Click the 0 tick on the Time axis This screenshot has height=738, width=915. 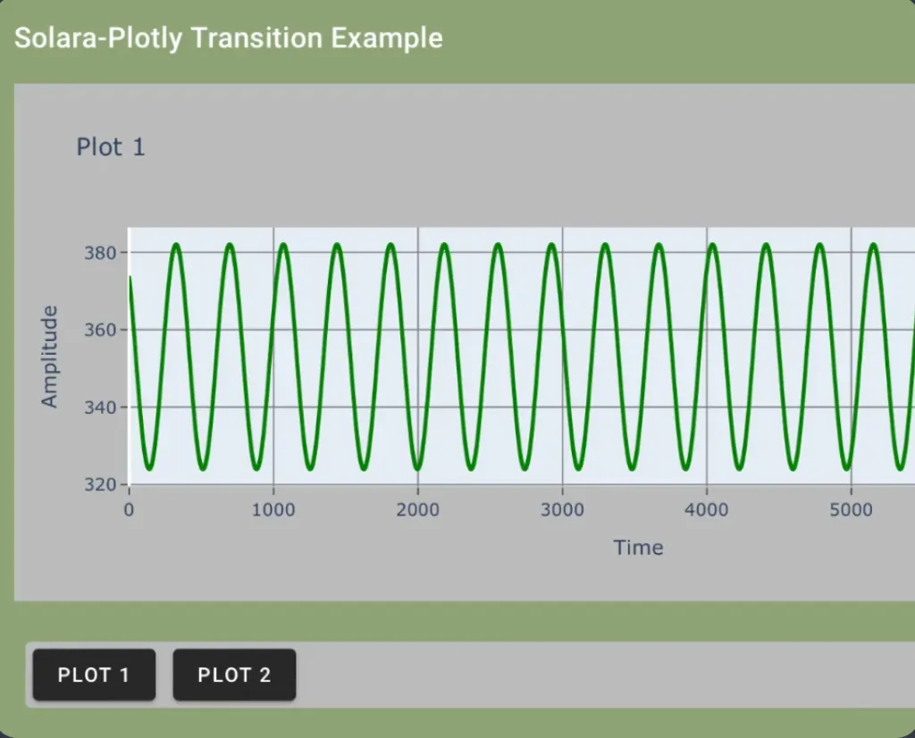coord(129,510)
